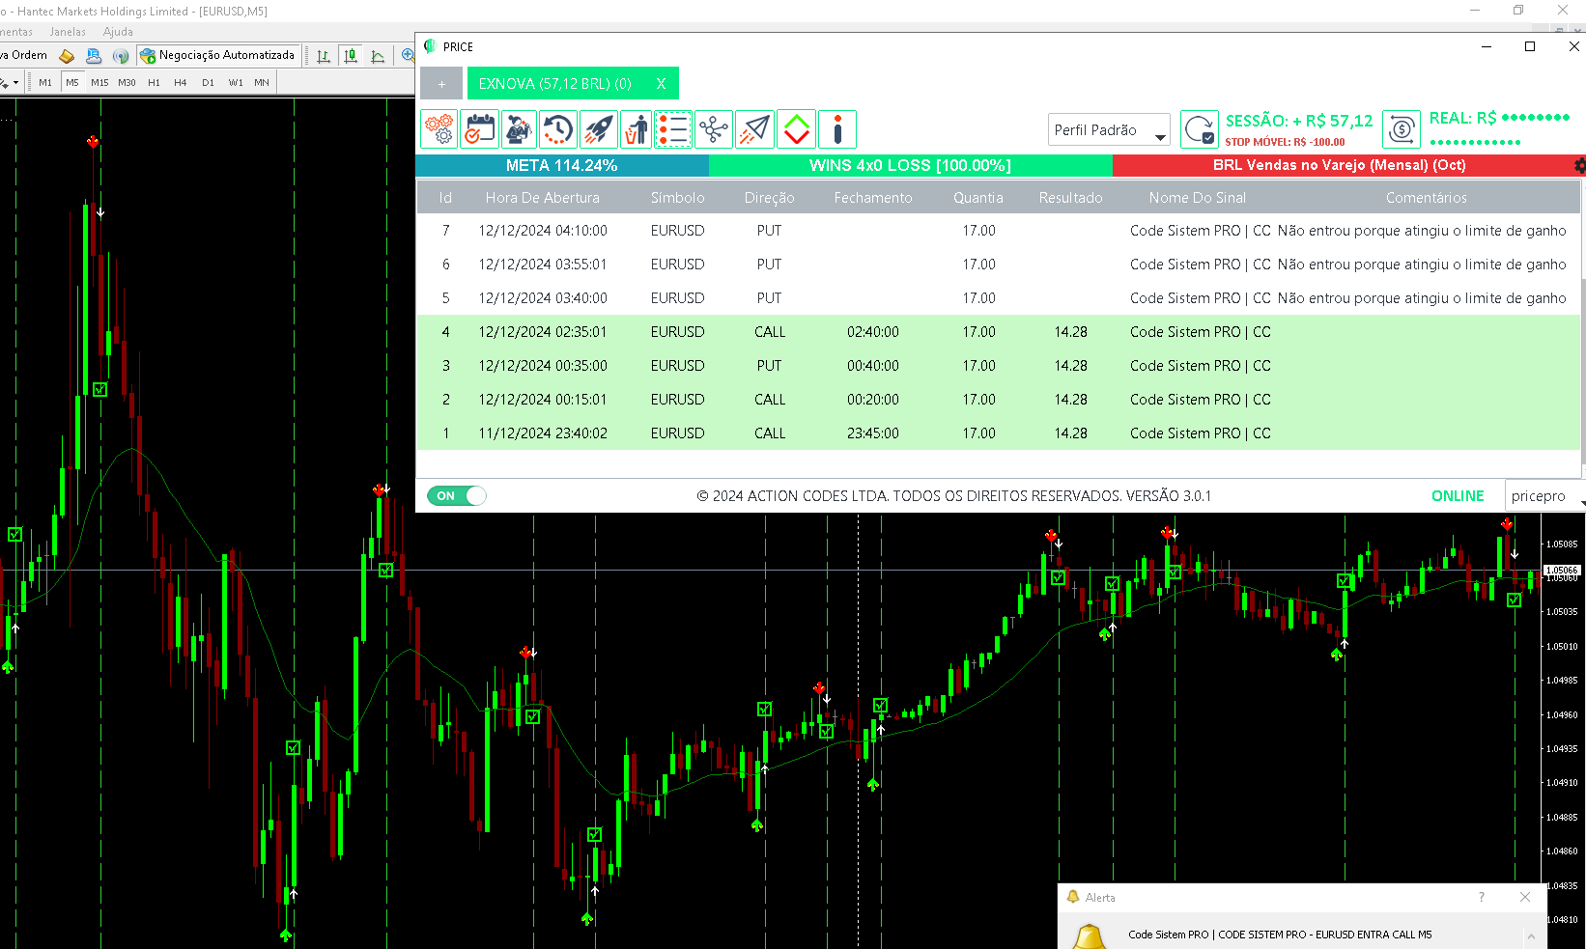Open the clock history icon
The image size is (1586, 949).
[557, 128]
